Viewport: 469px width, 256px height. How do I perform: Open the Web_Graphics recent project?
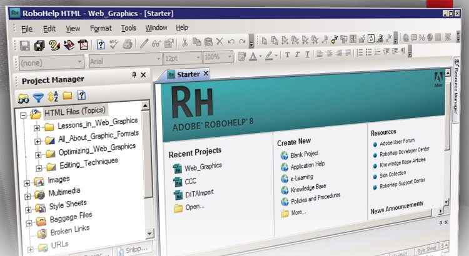[203, 166]
